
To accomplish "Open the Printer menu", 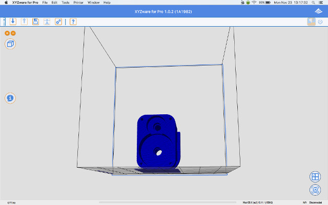I will tap(78, 3).
